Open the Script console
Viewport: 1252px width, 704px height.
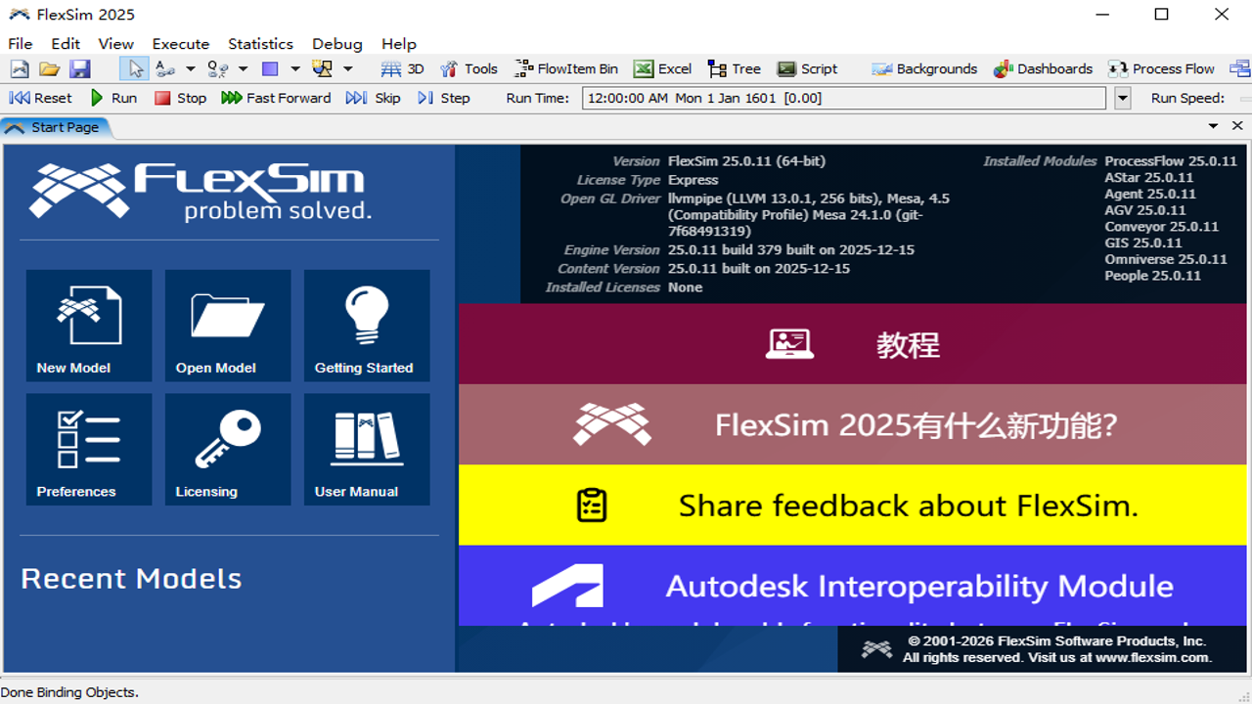[807, 69]
